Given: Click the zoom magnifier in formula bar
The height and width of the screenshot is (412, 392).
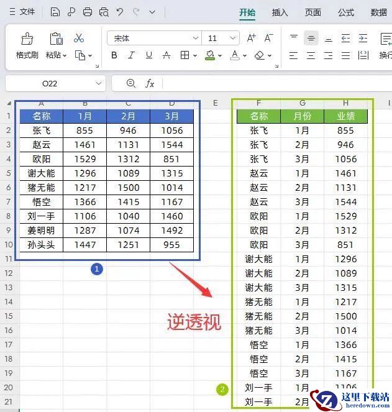Looking at the screenshot, I should coord(131,83).
